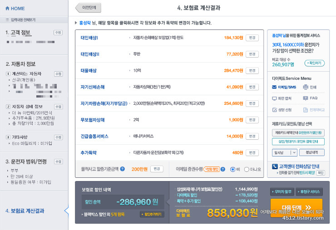
Task: Open 입력내용 전체보기 menu
Action: pos(23,20)
